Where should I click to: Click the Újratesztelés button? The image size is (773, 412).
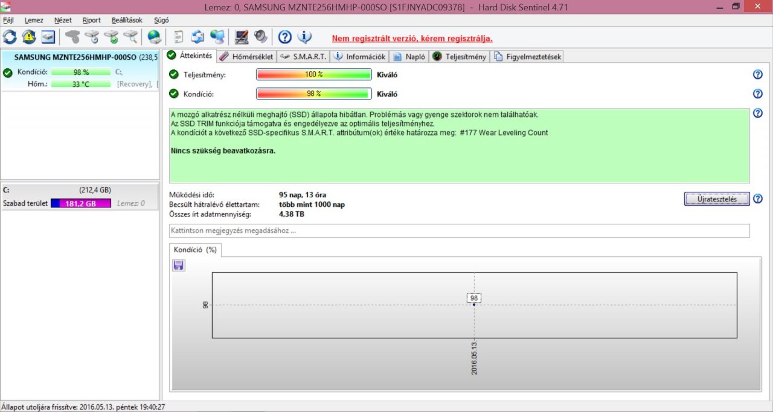tap(717, 198)
